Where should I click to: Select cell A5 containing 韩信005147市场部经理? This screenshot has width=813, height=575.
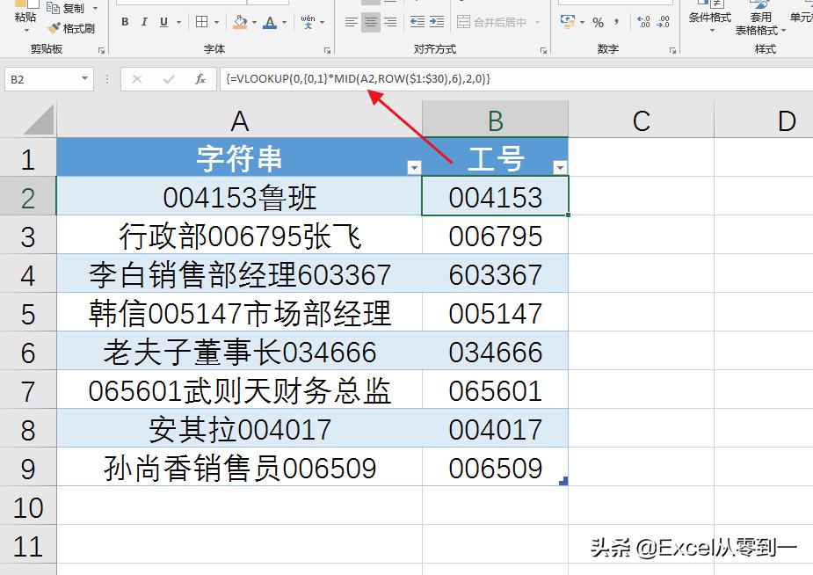point(239,310)
